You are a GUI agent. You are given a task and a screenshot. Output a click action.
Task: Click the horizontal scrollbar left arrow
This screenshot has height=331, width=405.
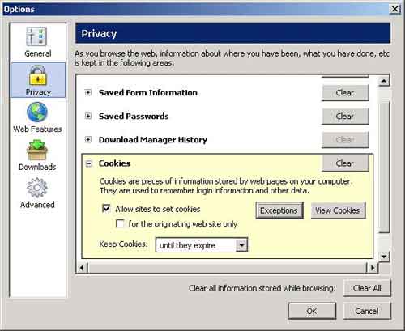82,268
